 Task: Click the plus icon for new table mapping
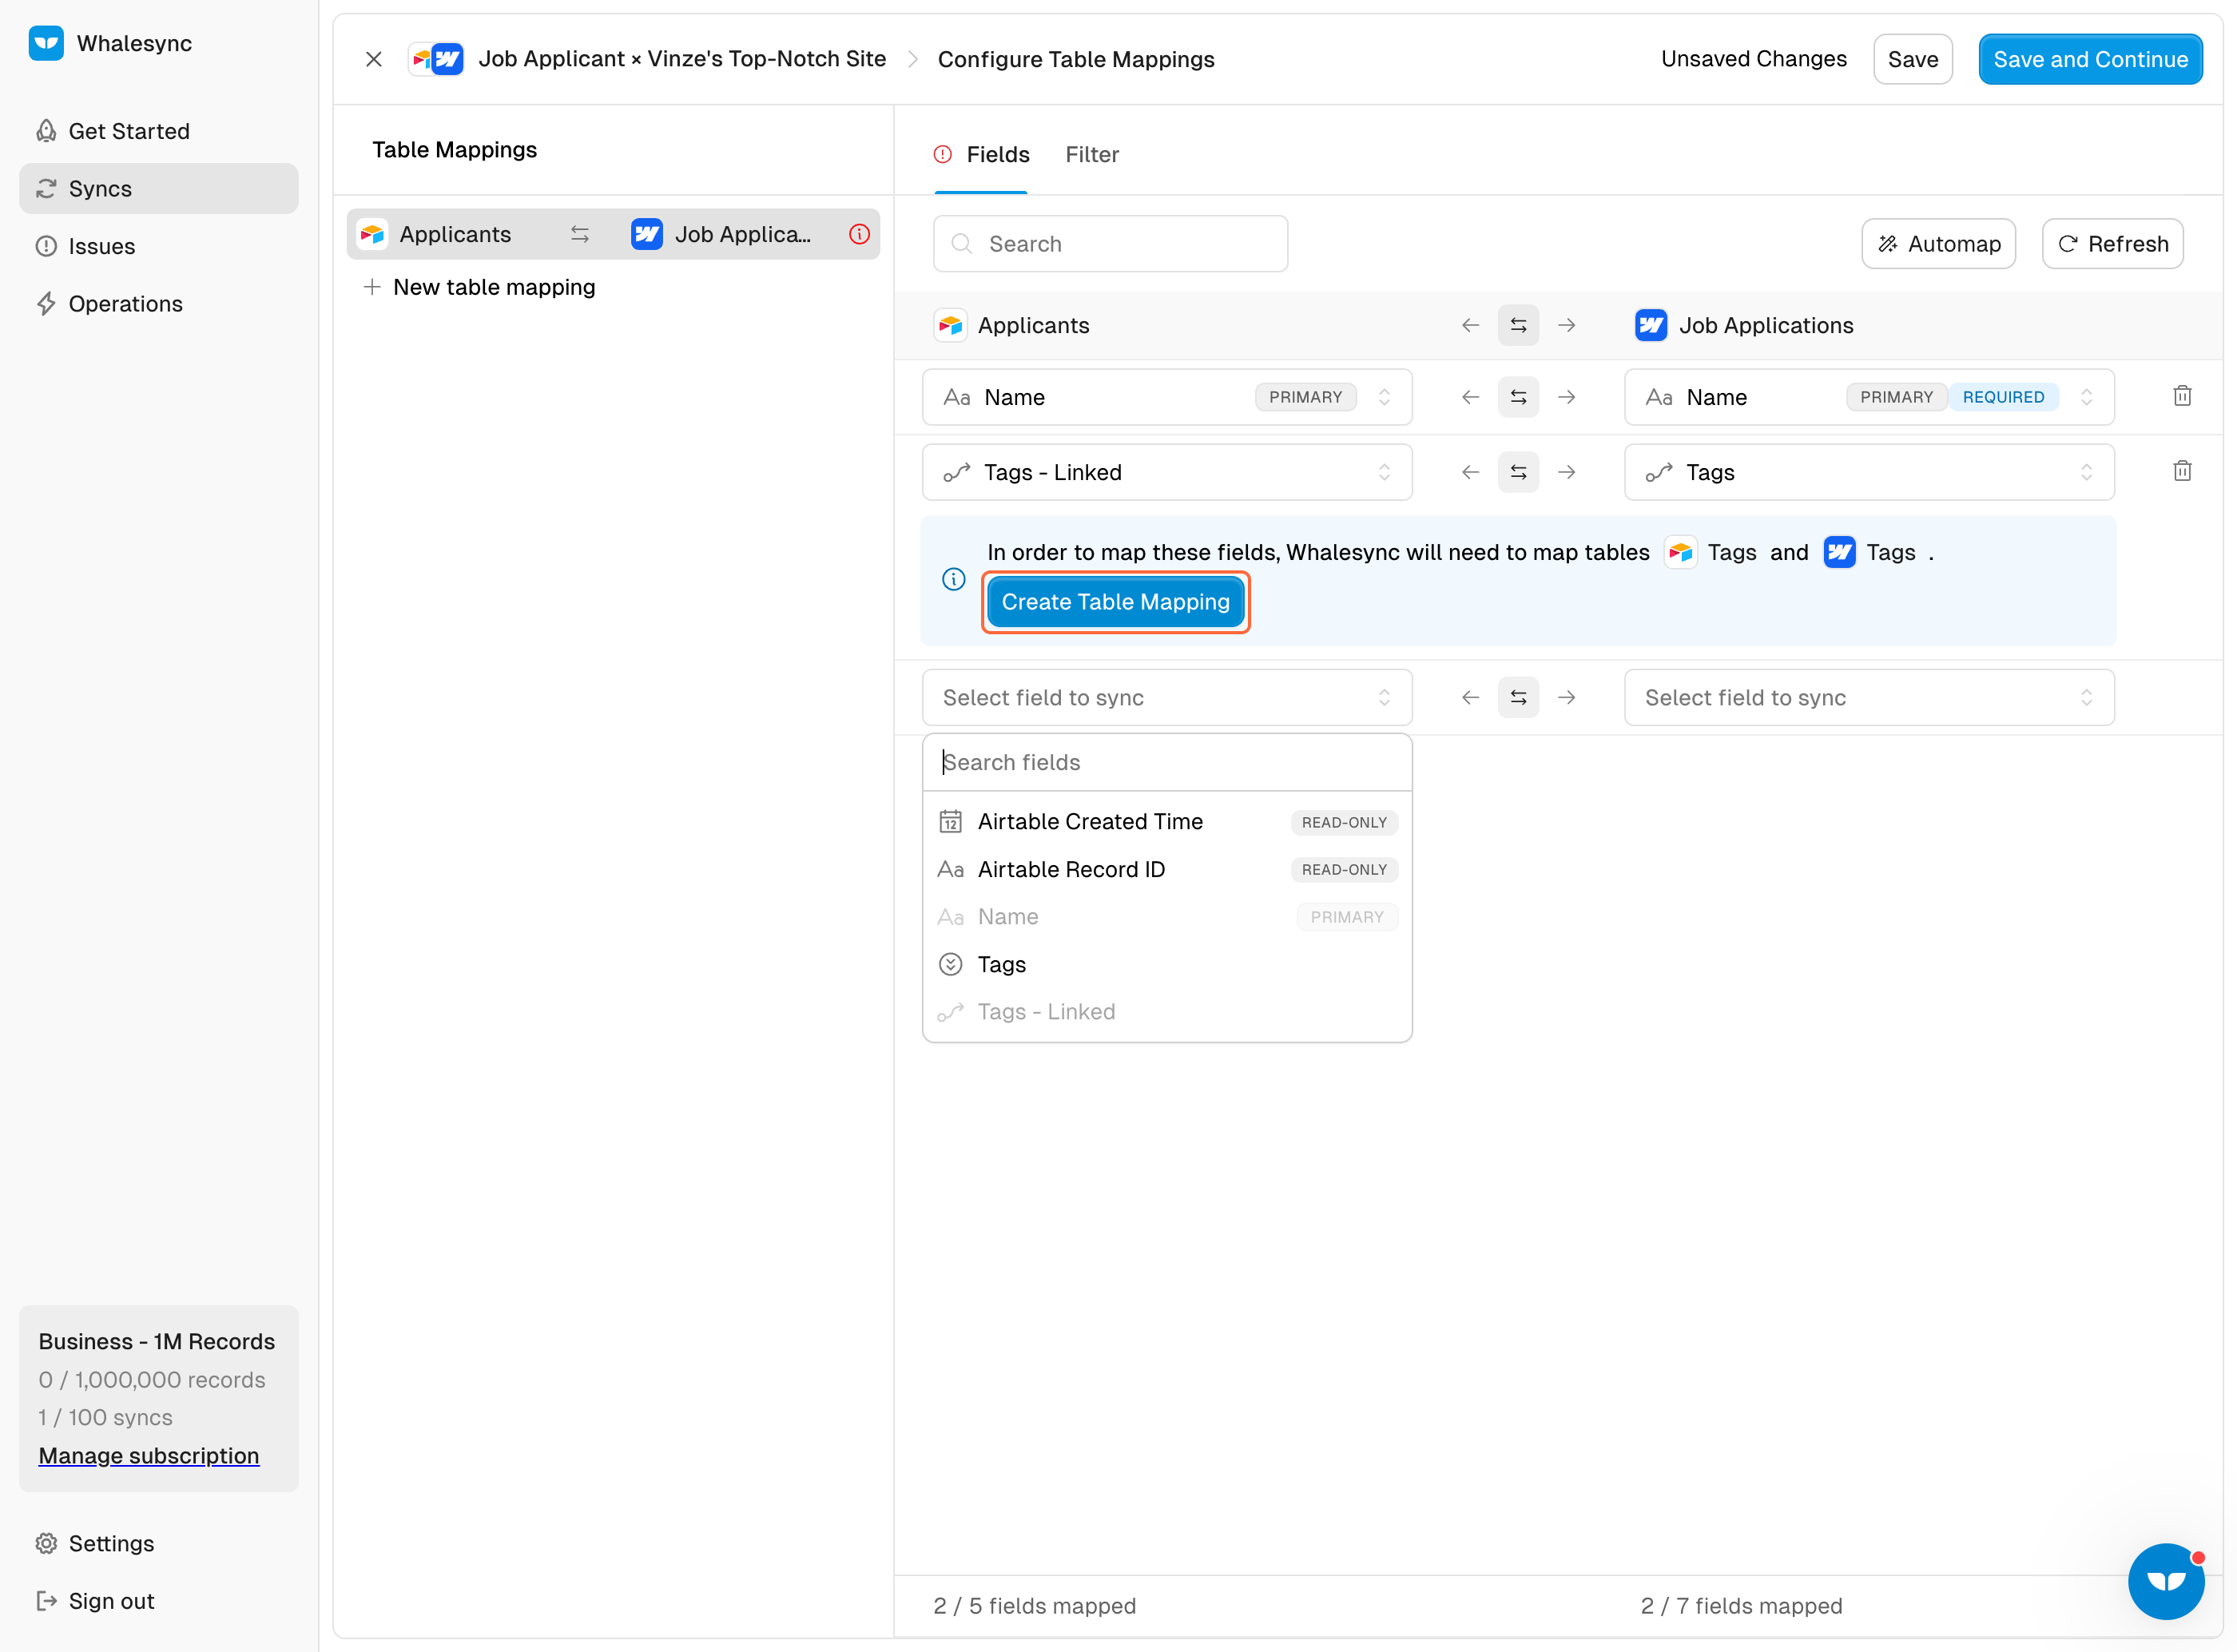372,287
